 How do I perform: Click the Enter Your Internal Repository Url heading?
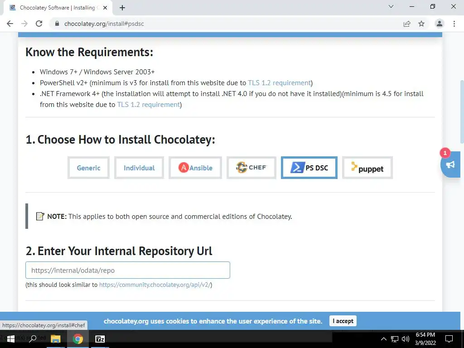(119, 251)
